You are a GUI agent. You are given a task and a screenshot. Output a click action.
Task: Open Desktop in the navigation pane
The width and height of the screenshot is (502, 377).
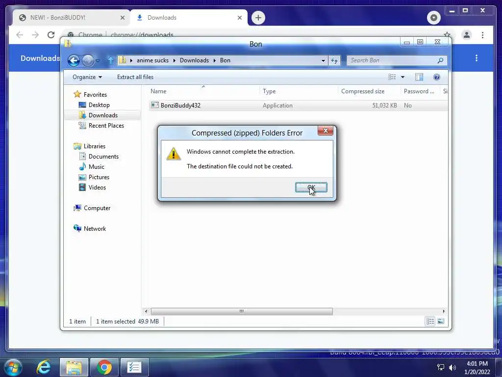[99, 105]
